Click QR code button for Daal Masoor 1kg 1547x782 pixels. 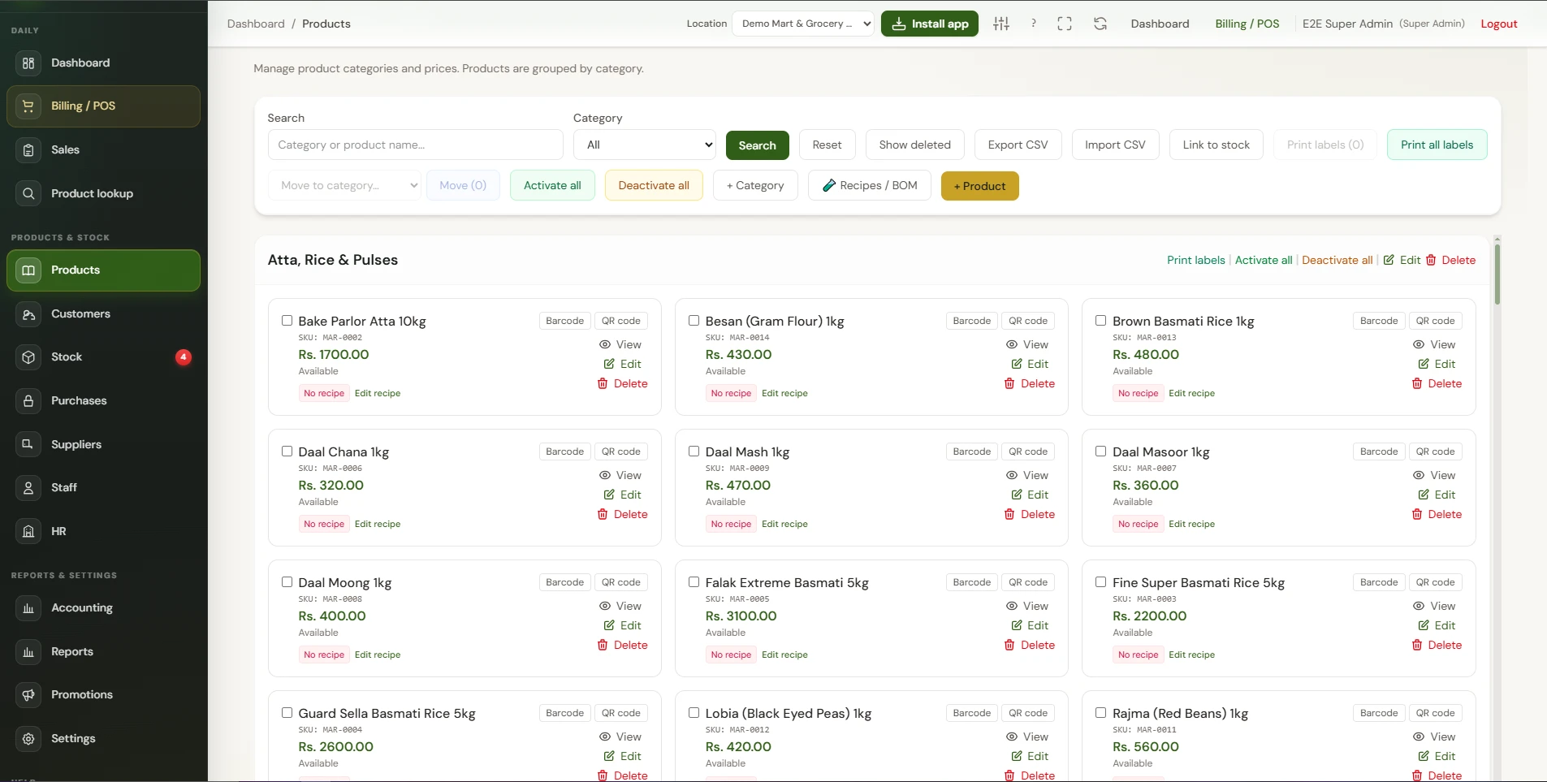click(x=1435, y=451)
